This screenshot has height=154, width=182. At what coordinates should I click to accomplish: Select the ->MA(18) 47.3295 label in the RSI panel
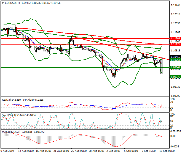point(33,100)
